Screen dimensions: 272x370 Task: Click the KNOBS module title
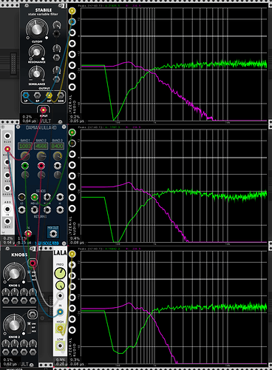tap(19, 255)
